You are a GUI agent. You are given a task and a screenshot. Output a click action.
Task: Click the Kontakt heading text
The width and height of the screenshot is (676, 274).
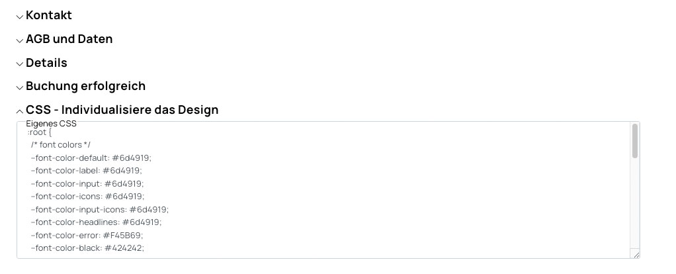click(48, 15)
